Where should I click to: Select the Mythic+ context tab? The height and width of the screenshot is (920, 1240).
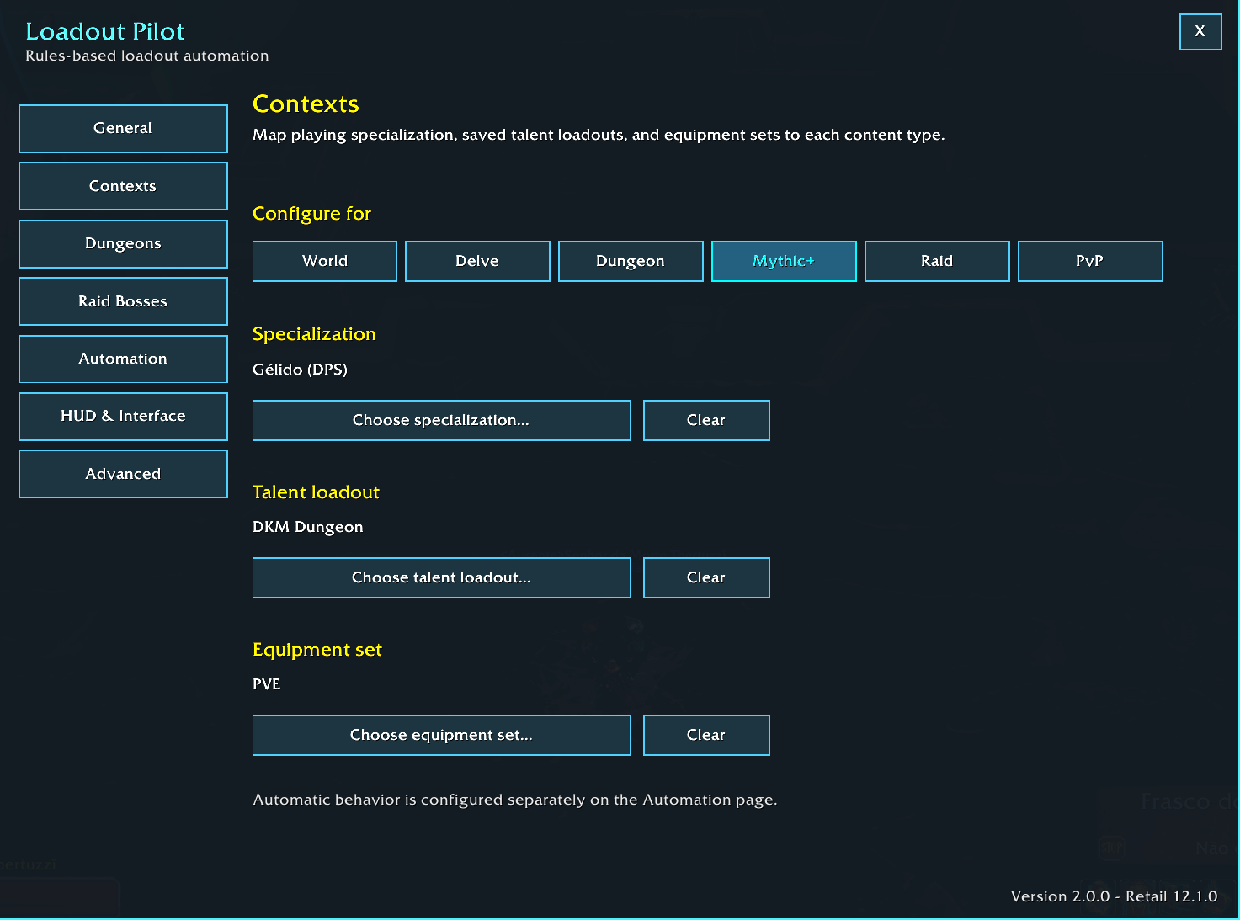(784, 261)
